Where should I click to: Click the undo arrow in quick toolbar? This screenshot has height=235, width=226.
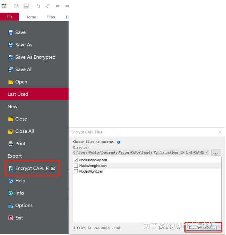click(38, 6)
